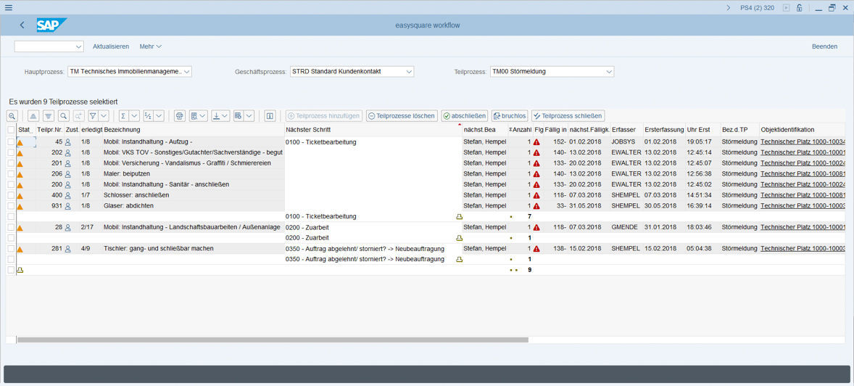This screenshot has height=386, width=854.
Task: Click the details magnifier icon in table toolbar
Action: [x=12, y=116]
